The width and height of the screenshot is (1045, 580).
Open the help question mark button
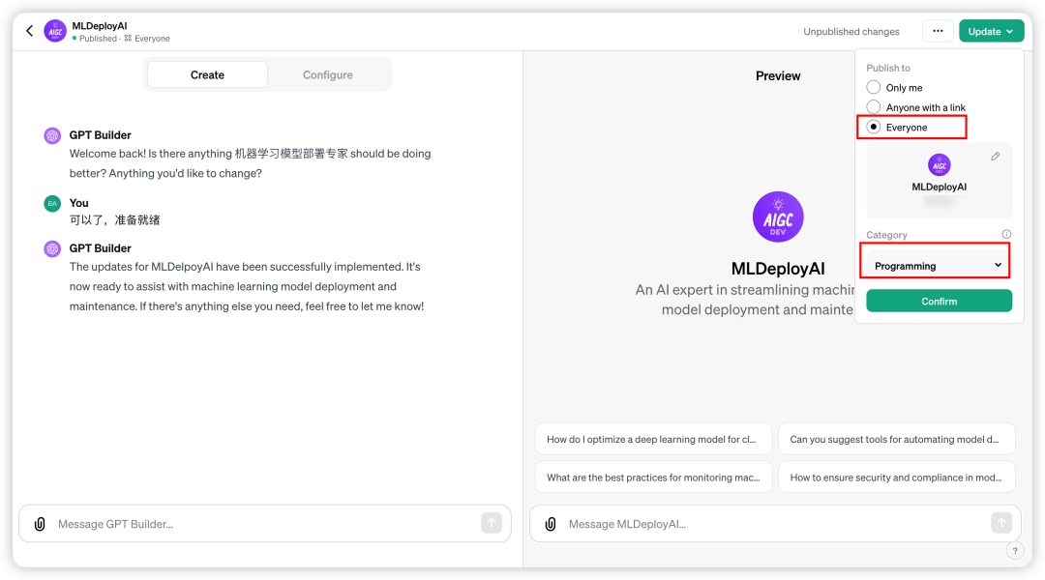click(1015, 551)
